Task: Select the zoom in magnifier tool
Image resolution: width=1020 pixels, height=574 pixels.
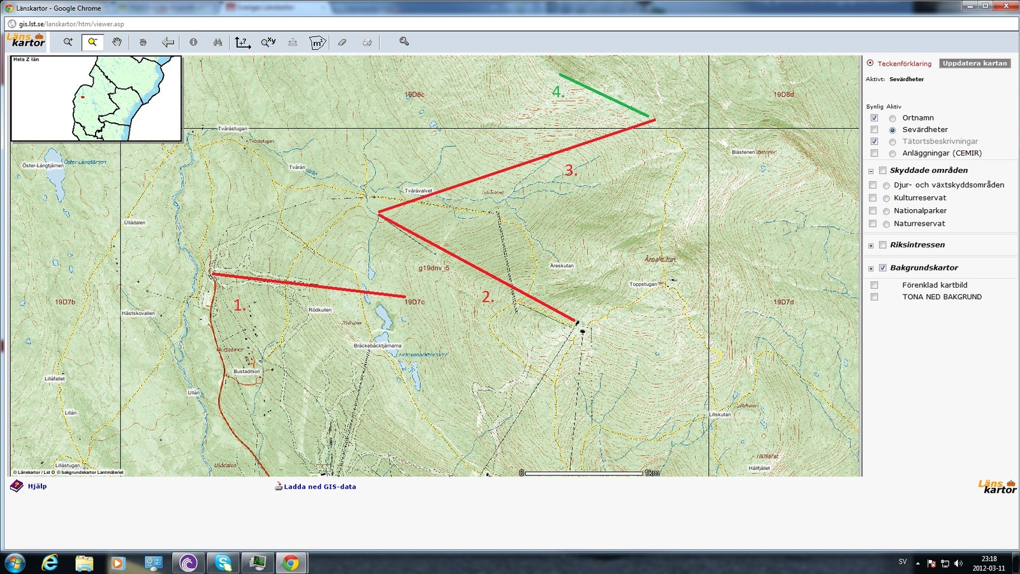Action: (x=68, y=42)
